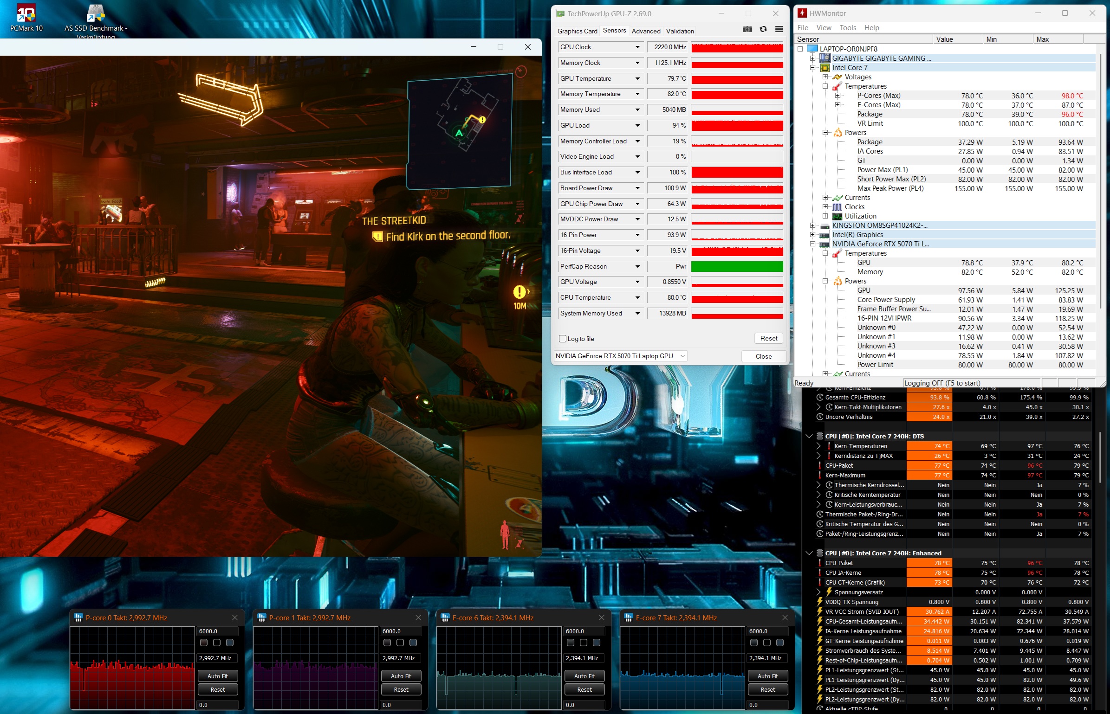1110x714 pixels.
Task: Click the GPU-Z Reset button
Action: coord(768,338)
